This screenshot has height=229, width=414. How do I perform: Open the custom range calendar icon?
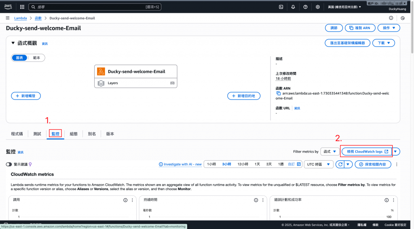point(299,164)
